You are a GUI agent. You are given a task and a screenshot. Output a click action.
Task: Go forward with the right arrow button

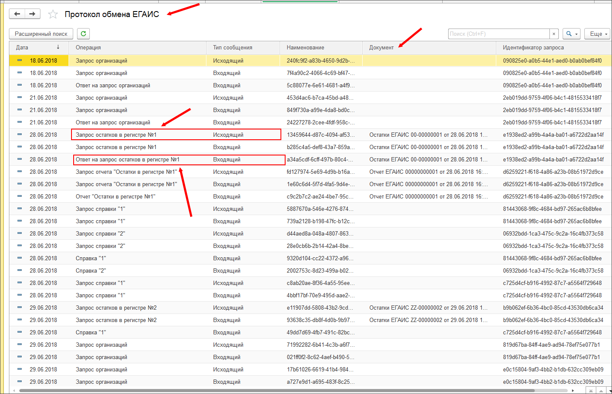pos(32,14)
